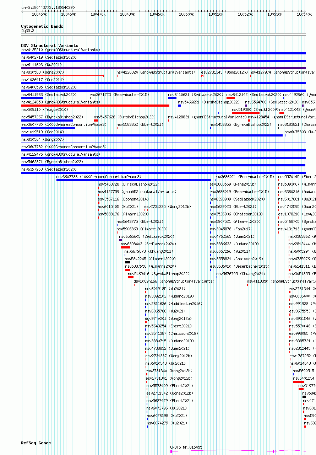Open variant nsv5469416 (ByrskaBishop2022)
The image size is (316, 455).
[x=159, y=274]
